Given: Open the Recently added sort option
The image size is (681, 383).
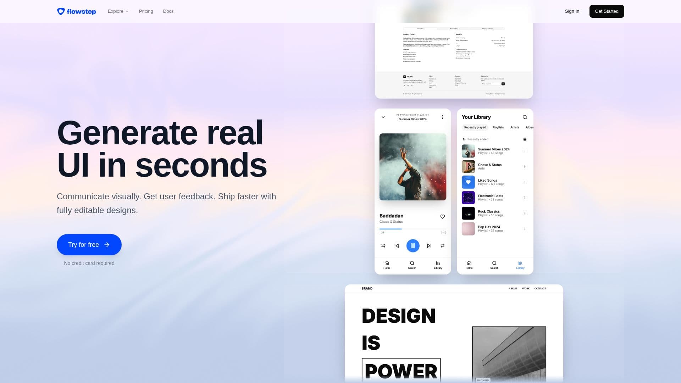Looking at the screenshot, I should tap(475, 139).
